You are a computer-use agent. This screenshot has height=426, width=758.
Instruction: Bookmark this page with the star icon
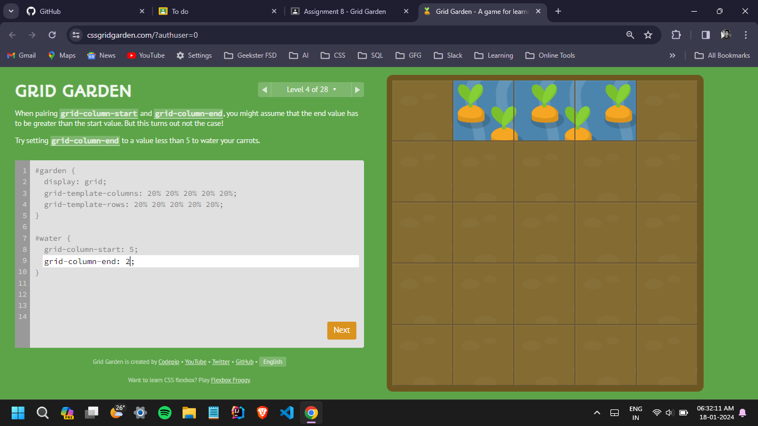648,35
